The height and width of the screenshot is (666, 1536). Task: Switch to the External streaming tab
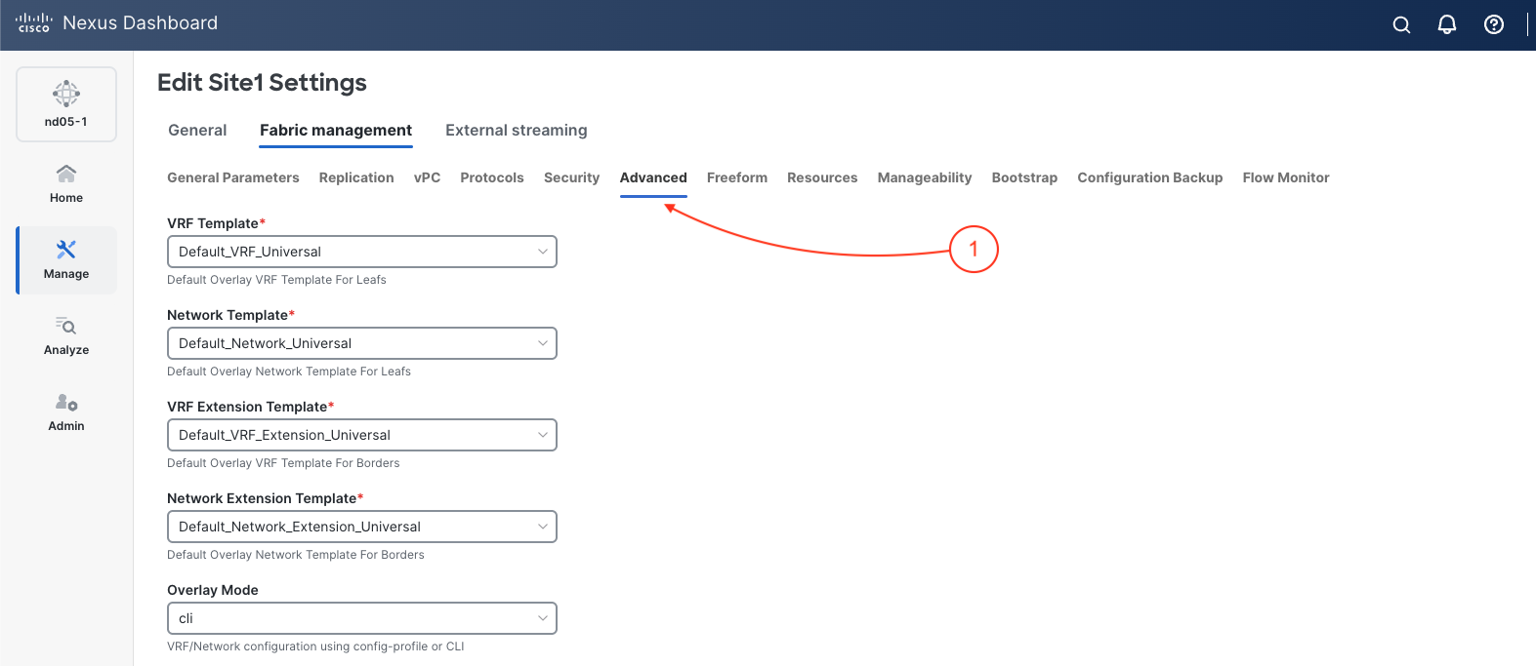(x=516, y=131)
